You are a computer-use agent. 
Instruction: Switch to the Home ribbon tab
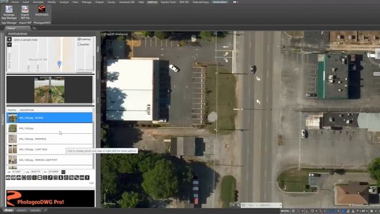click(15, 2)
